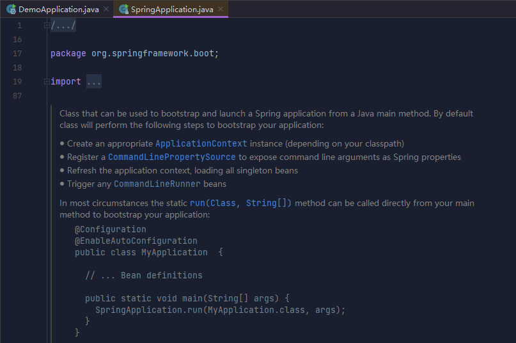Close the DemoApplication.java tab

[106, 9]
